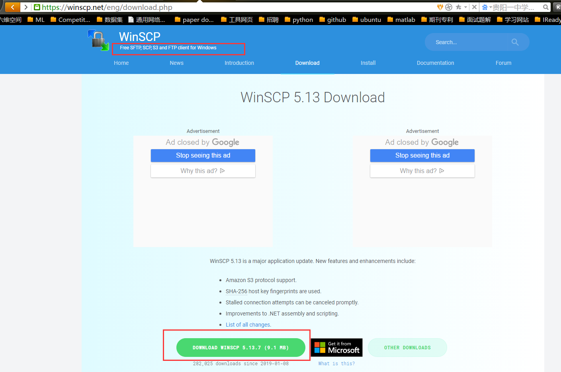
Task: Open the SHA-256 hyperlink
Action: [237, 291]
